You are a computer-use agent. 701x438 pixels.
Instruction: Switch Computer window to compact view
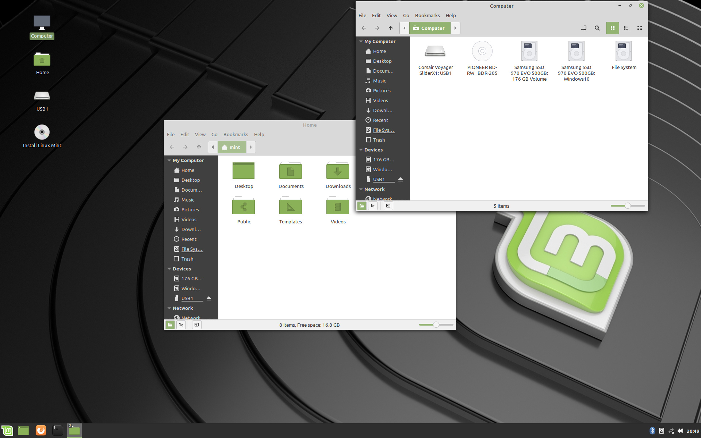(640, 28)
